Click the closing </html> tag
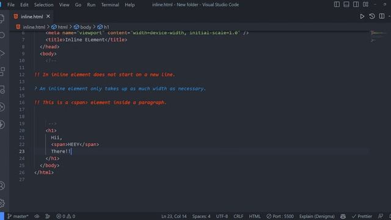 click(44, 172)
